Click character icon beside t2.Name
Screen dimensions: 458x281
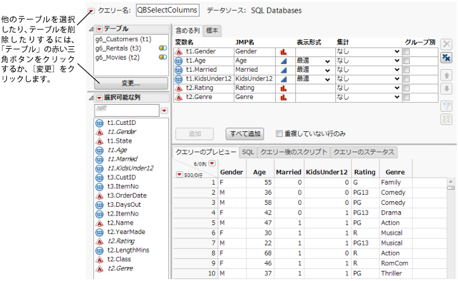pyautogui.click(x=100, y=223)
